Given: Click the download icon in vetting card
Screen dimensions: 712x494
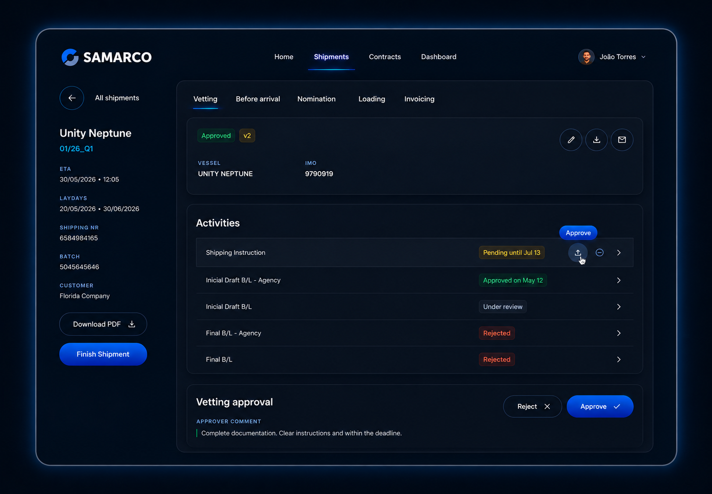Looking at the screenshot, I should (x=597, y=140).
